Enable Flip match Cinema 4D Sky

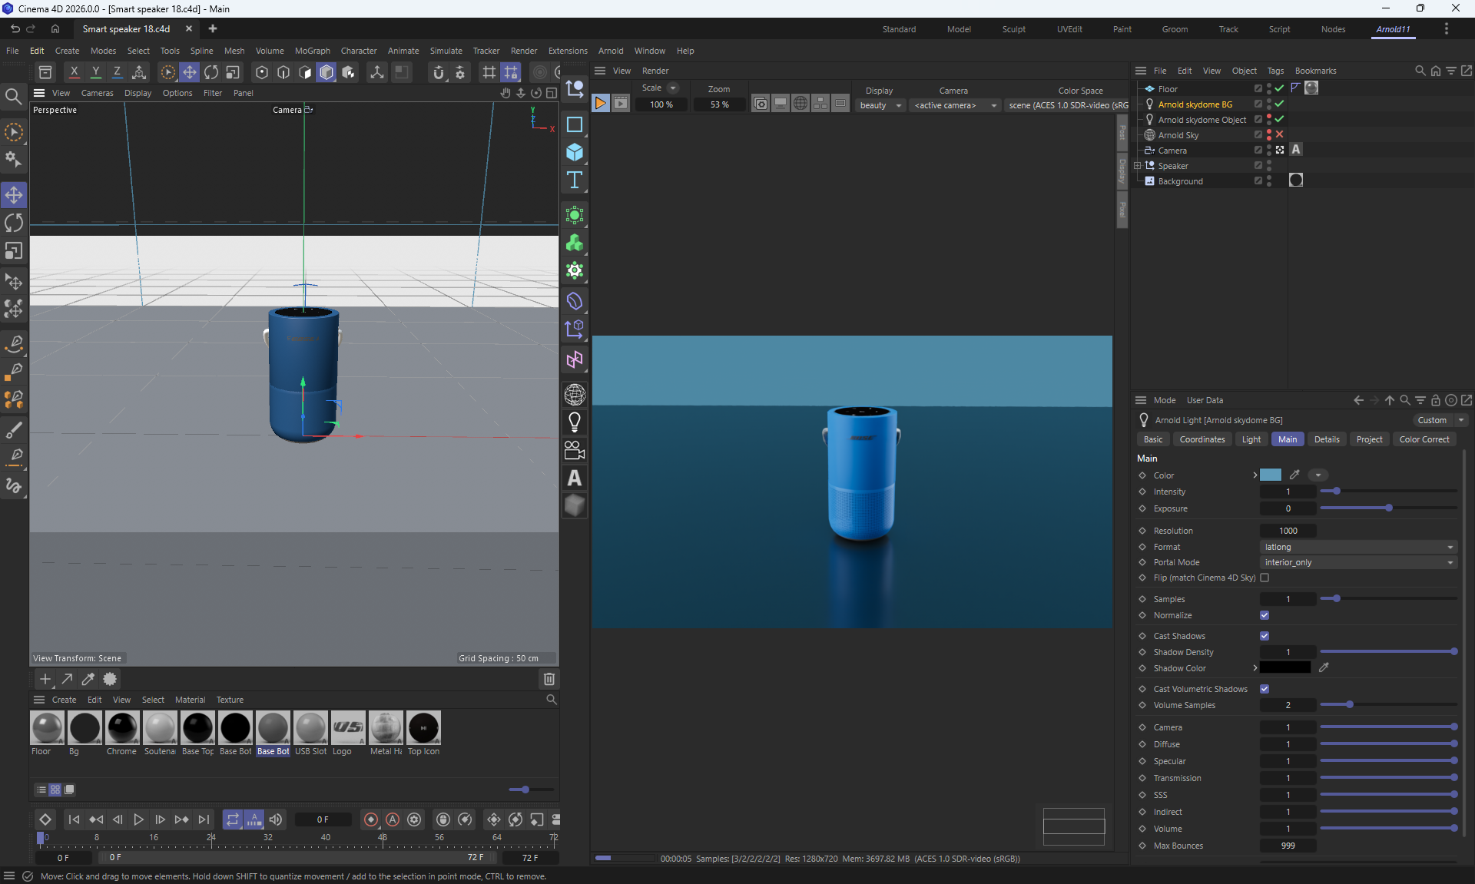[1265, 578]
